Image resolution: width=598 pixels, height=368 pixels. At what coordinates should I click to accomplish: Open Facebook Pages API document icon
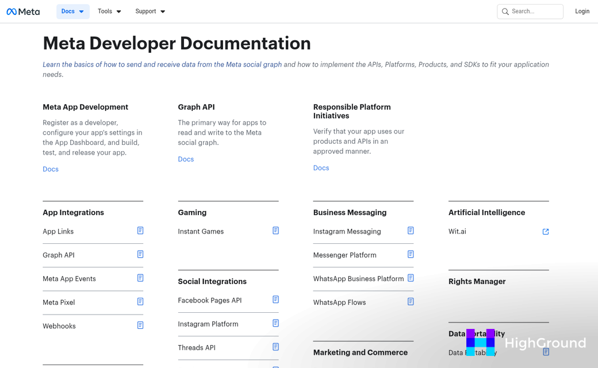[276, 300]
